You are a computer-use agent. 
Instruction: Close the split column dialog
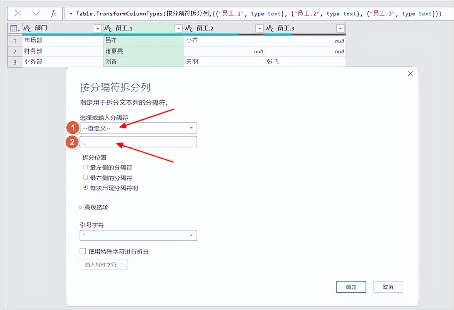[410, 74]
